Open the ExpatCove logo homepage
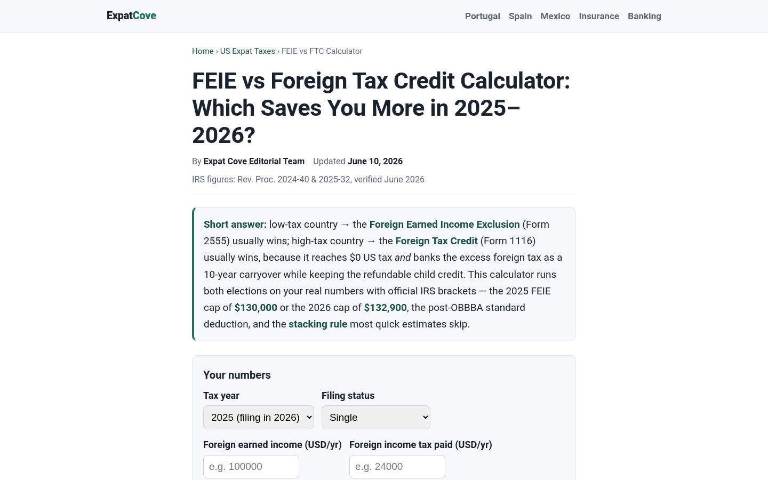This screenshot has width=768, height=480. click(131, 16)
